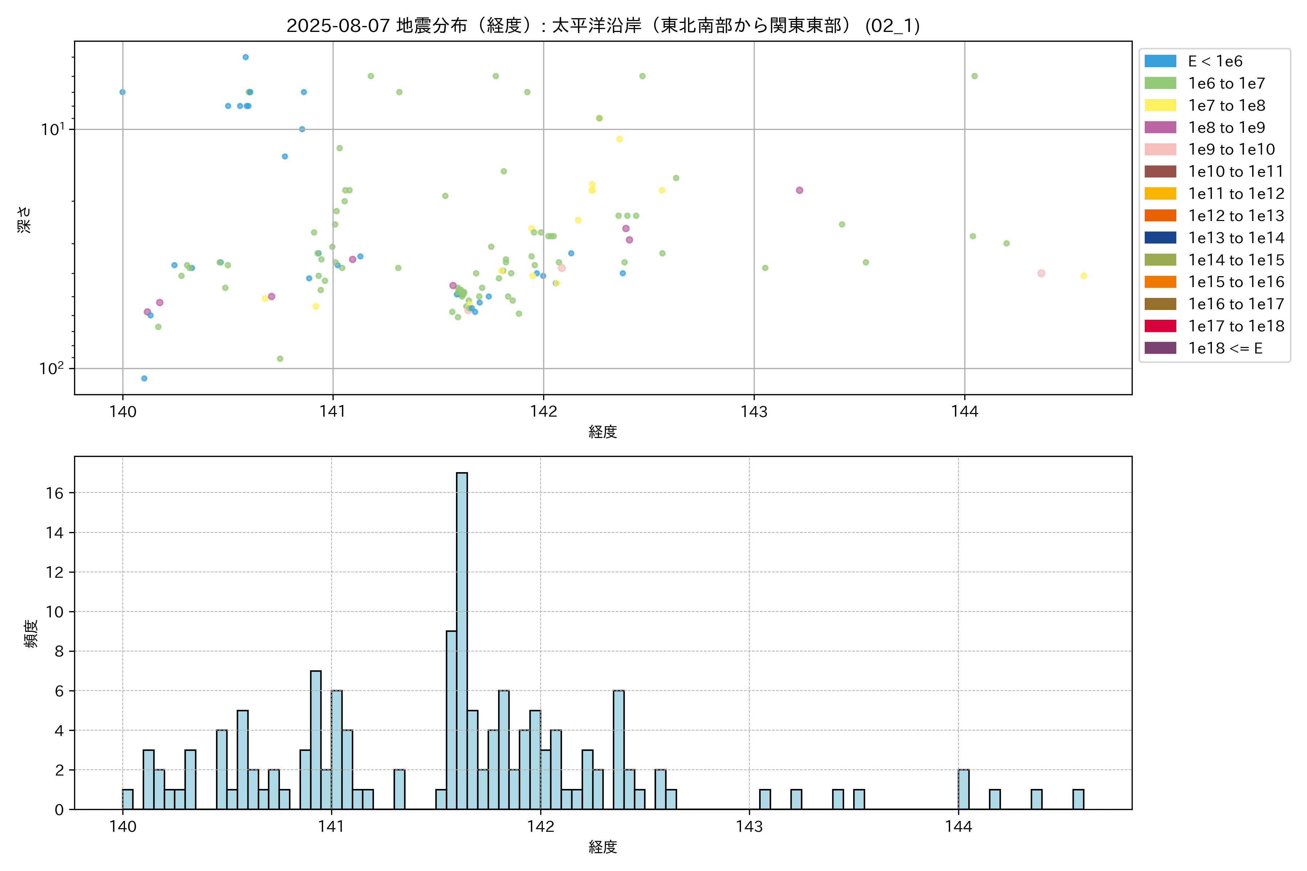The height and width of the screenshot is (871, 1307).
Task: Click the yellow '1e7 to 1e8' legend swatch
Action: (x=1160, y=106)
